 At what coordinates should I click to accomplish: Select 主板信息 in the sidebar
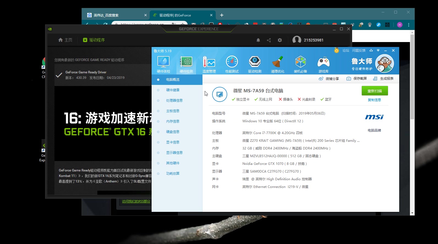177,111
